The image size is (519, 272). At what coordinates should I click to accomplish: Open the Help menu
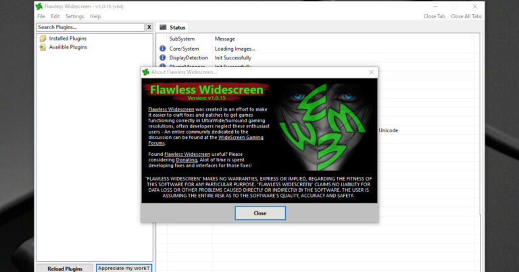95,16
